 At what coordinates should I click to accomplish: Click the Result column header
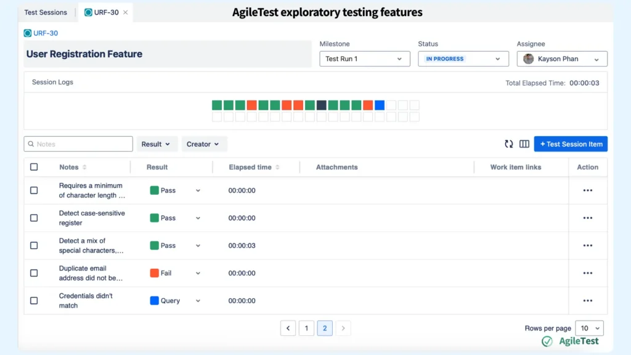(157, 167)
